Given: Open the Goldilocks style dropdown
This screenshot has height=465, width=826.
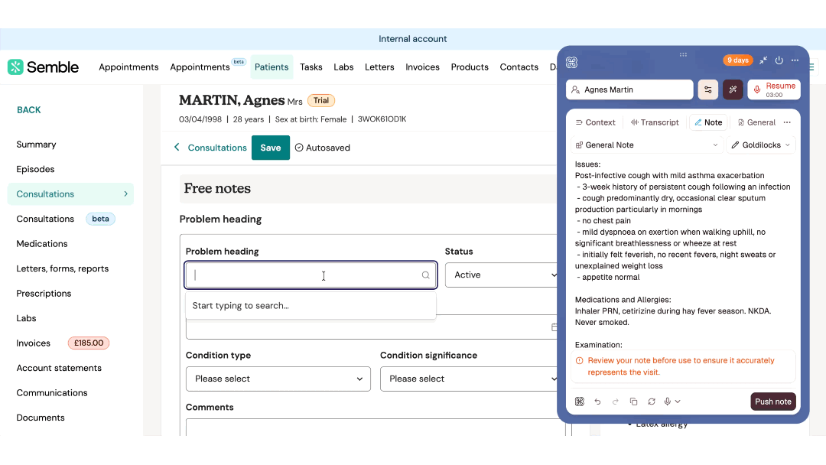Looking at the screenshot, I should point(761,145).
